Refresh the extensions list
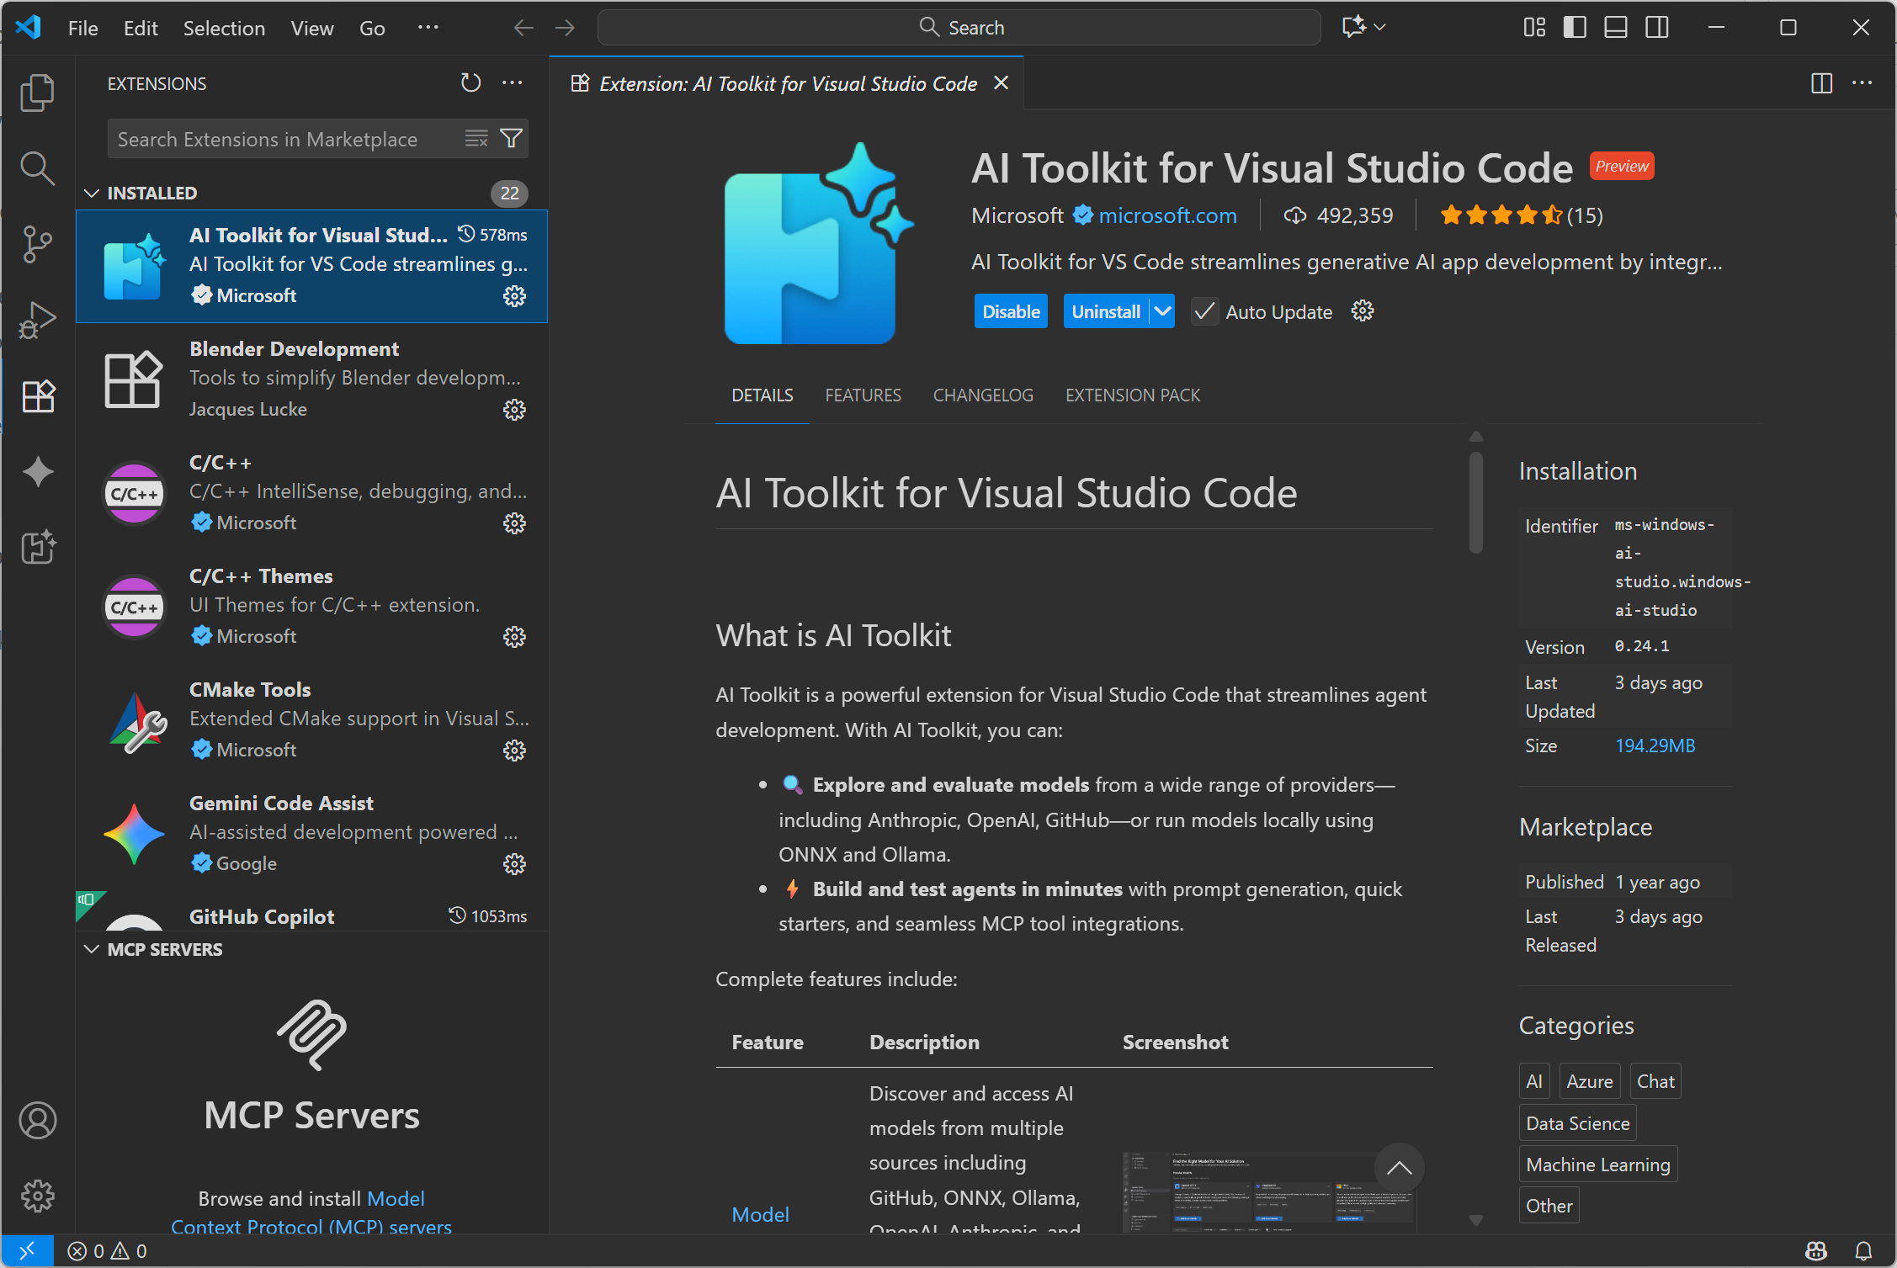 [470, 82]
